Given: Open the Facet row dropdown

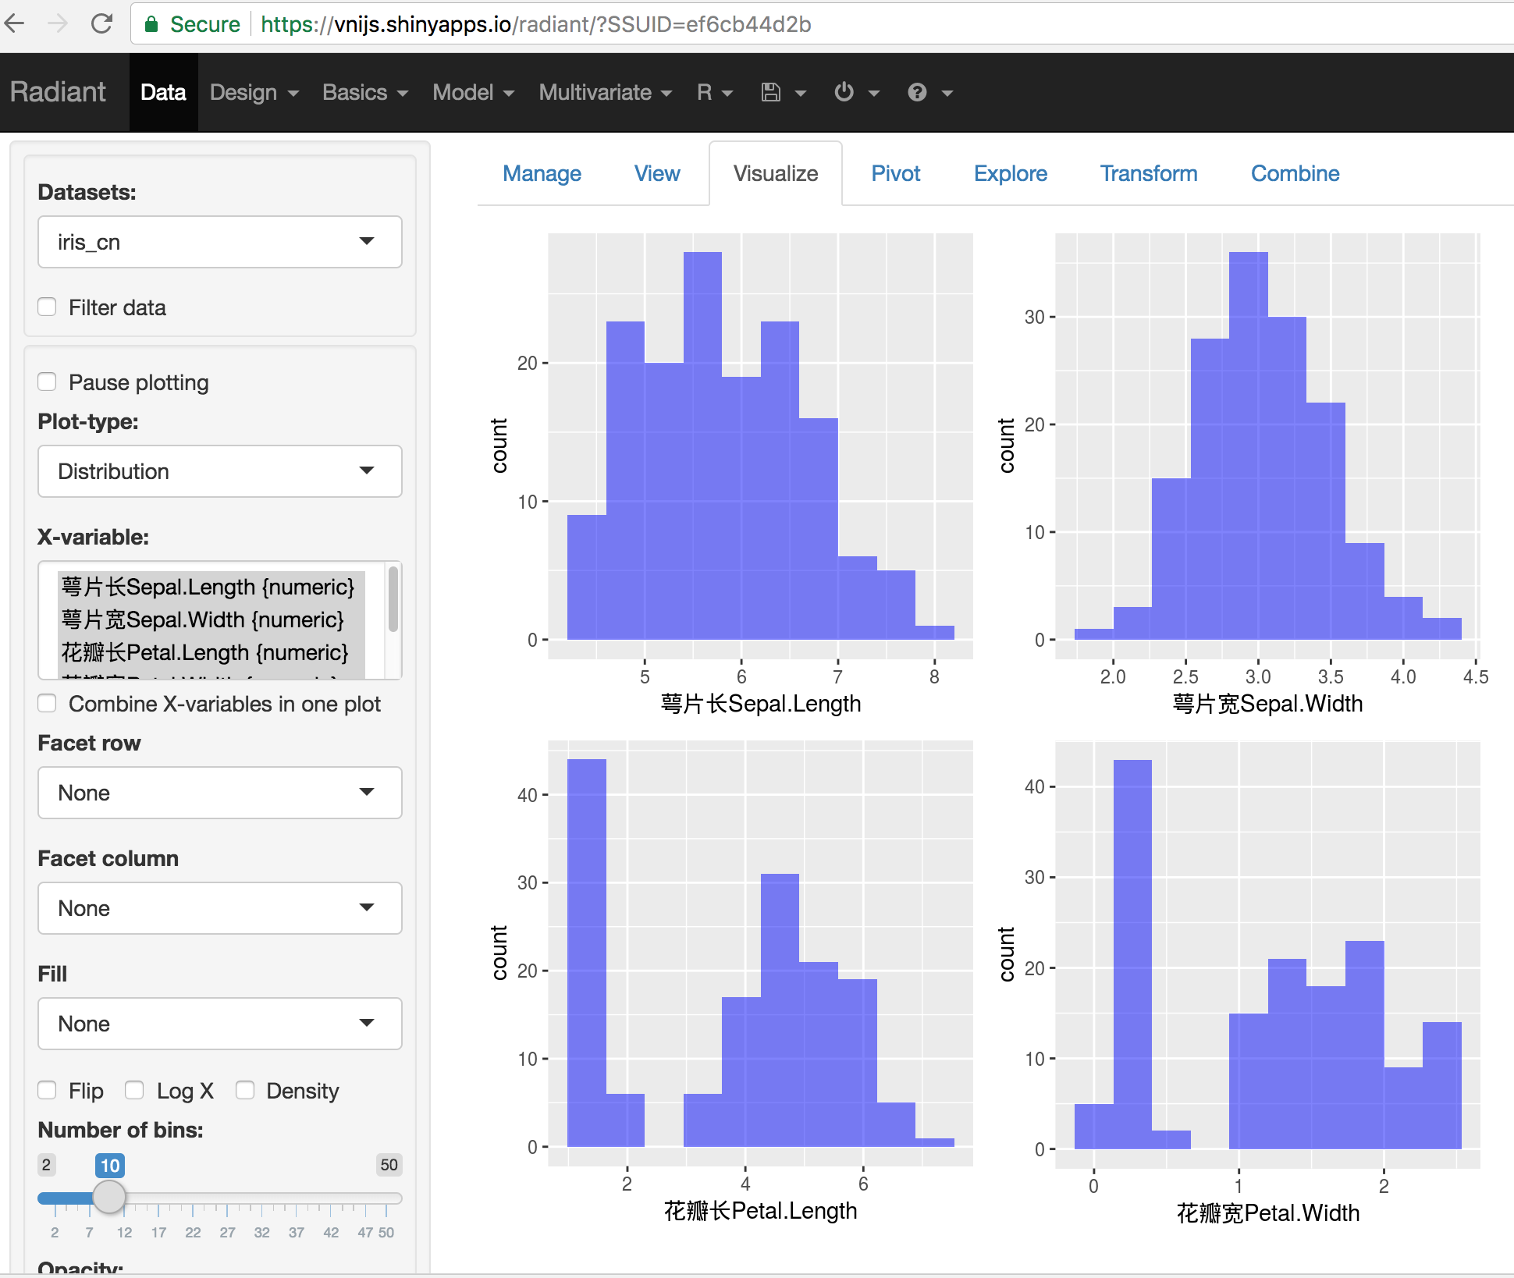Looking at the screenshot, I should (x=219, y=793).
